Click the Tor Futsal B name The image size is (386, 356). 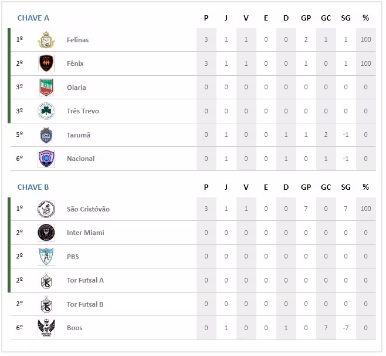85,304
